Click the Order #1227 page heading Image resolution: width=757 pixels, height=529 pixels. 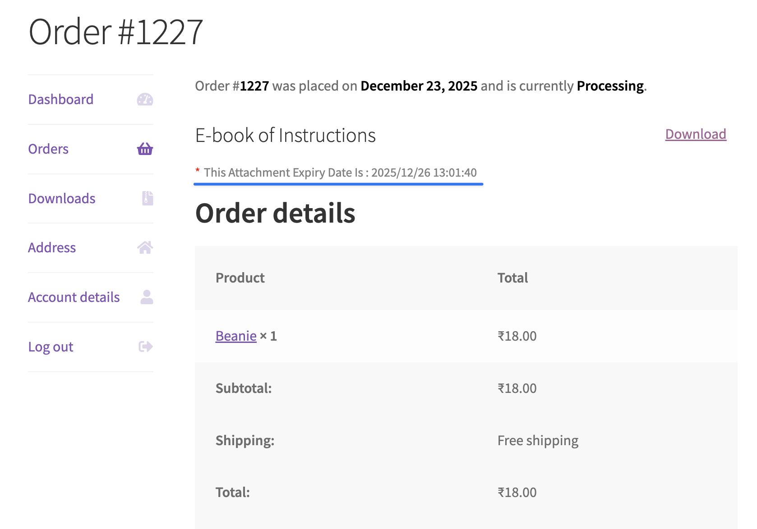[x=116, y=32]
